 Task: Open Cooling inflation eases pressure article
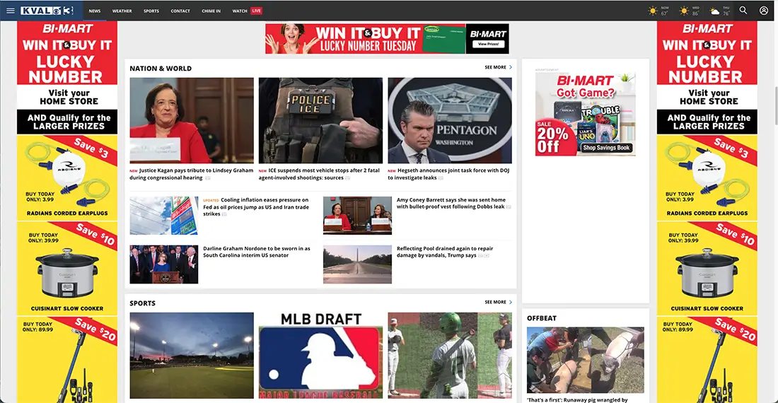[x=256, y=207]
